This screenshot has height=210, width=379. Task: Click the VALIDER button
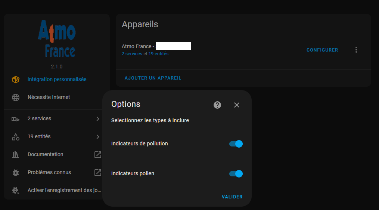click(232, 197)
